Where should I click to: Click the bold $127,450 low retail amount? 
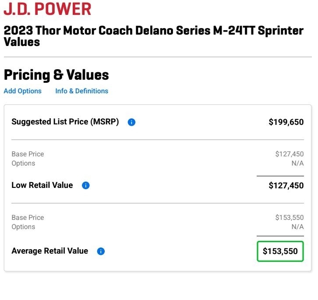(x=286, y=186)
